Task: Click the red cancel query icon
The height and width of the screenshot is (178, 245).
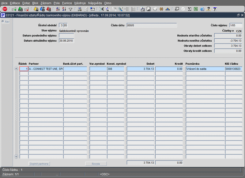Action: click(49, 9)
